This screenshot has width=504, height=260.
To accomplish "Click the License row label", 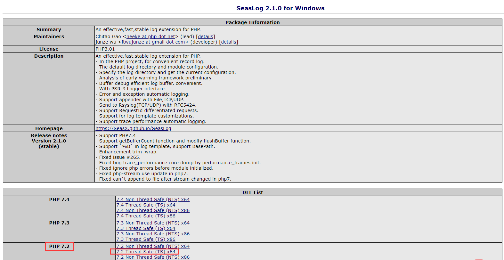I will click(x=49, y=49).
